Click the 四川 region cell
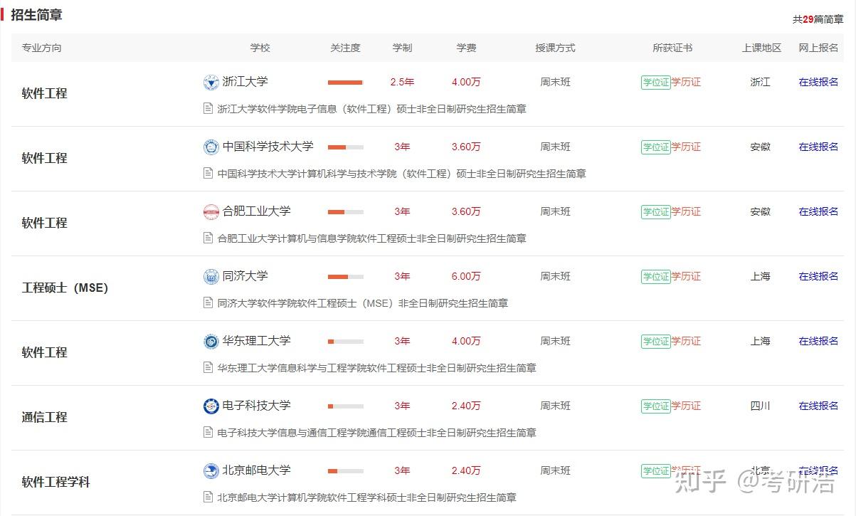The image size is (856, 516). coord(760,406)
